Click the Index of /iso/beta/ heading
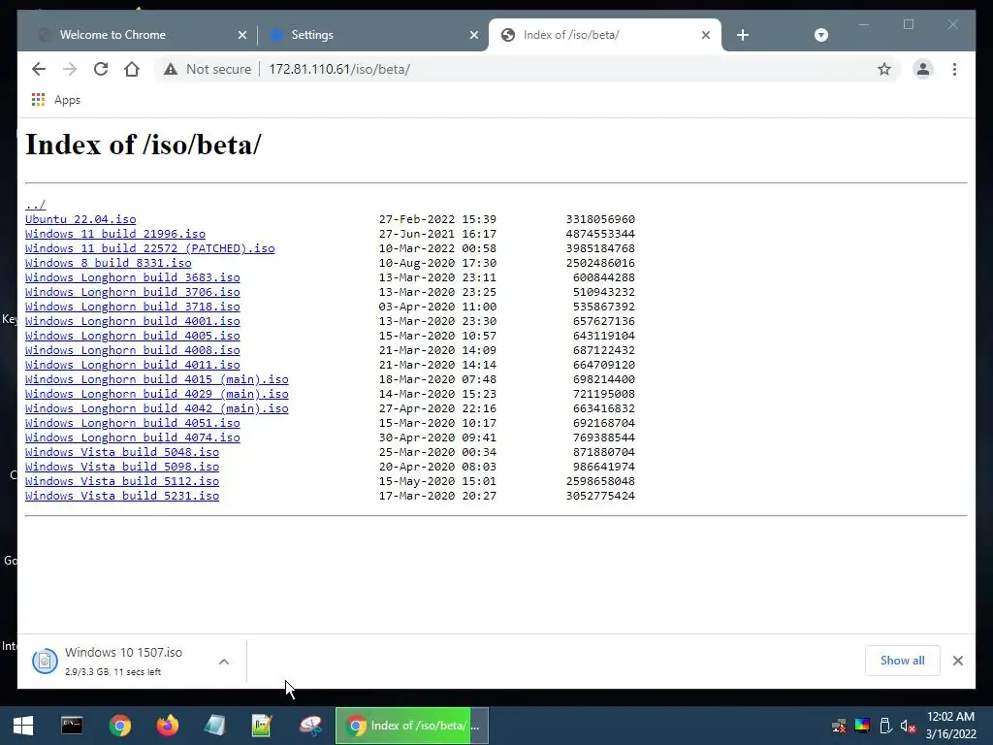The width and height of the screenshot is (993, 745). click(144, 145)
